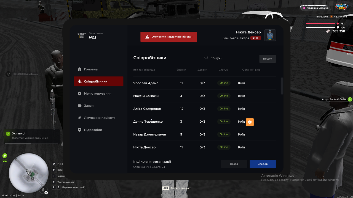Click Online status of Ярослав Адамс
Image resolution: width=353 pixels, height=198 pixels.
pos(224,83)
